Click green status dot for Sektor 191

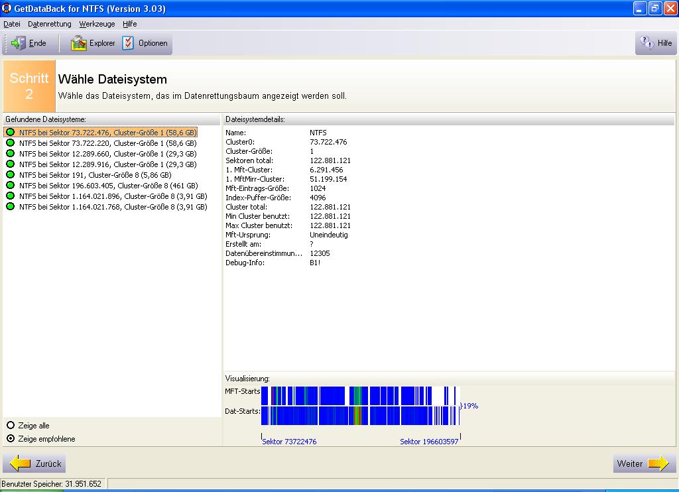(x=11, y=174)
